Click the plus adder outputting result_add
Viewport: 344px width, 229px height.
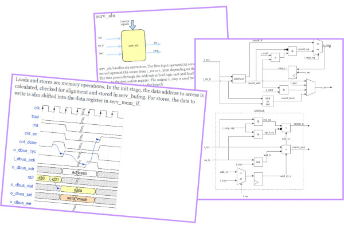286,149
